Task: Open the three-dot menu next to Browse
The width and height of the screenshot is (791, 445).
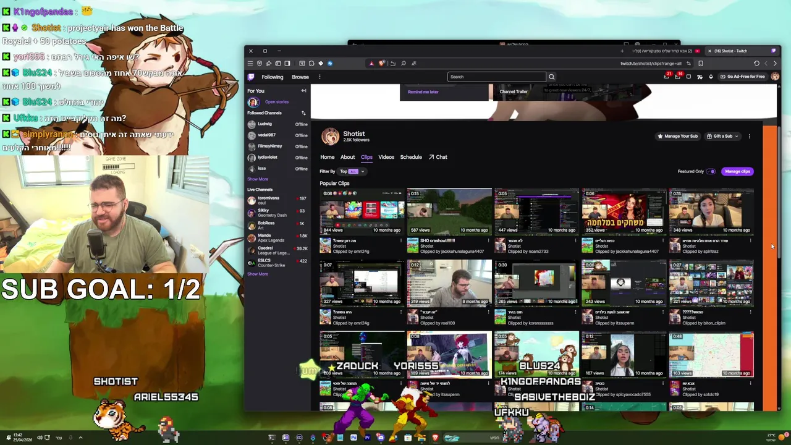Action: coord(319,77)
